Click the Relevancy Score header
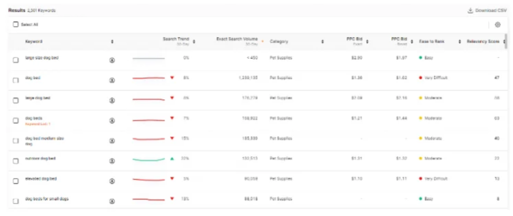The width and height of the screenshot is (513, 216). [483, 41]
